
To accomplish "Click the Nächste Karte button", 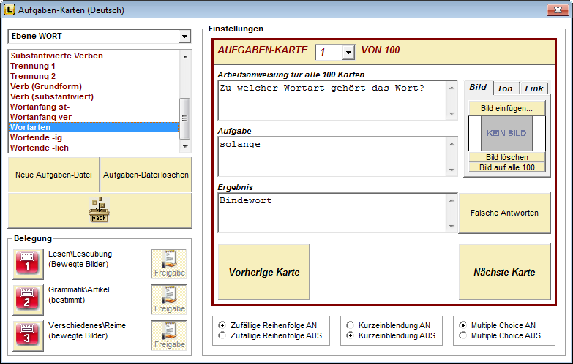I will click(504, 272).
